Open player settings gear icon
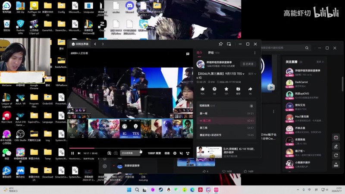345x194 pixels. coord(175,153)
